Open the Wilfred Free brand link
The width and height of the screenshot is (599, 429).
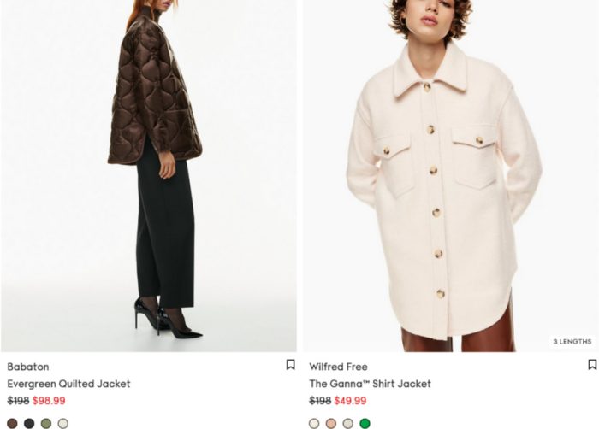[339, 367]
